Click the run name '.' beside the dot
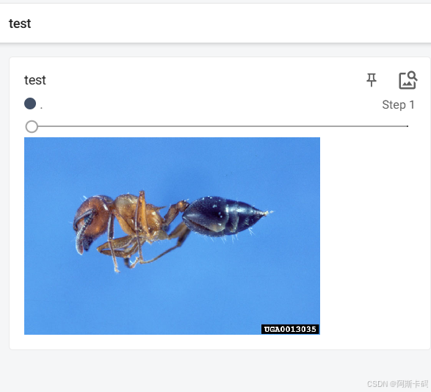Screen dimensions: 431x392 (x=41, y=107)
